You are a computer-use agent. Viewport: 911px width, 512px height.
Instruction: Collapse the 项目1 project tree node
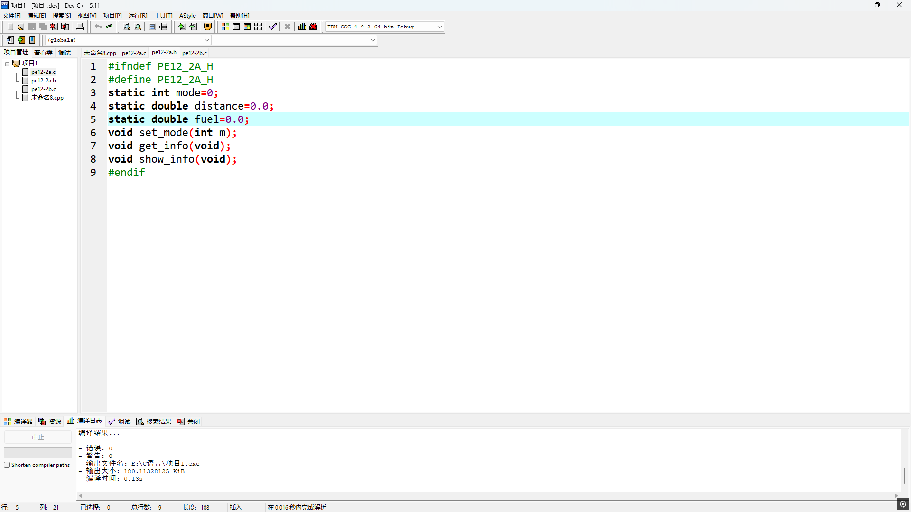pyautogui.click(x=8, y=64)
